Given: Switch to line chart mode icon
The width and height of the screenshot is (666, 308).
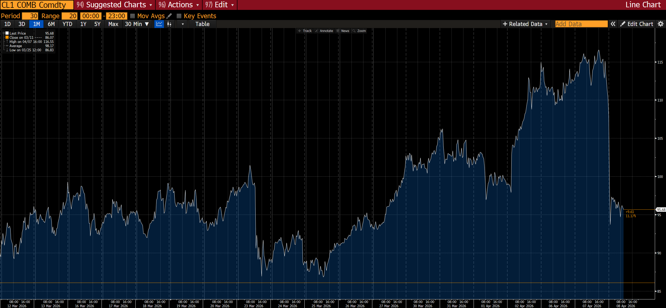Looking at the screenshot, I should tap(159, 24).
